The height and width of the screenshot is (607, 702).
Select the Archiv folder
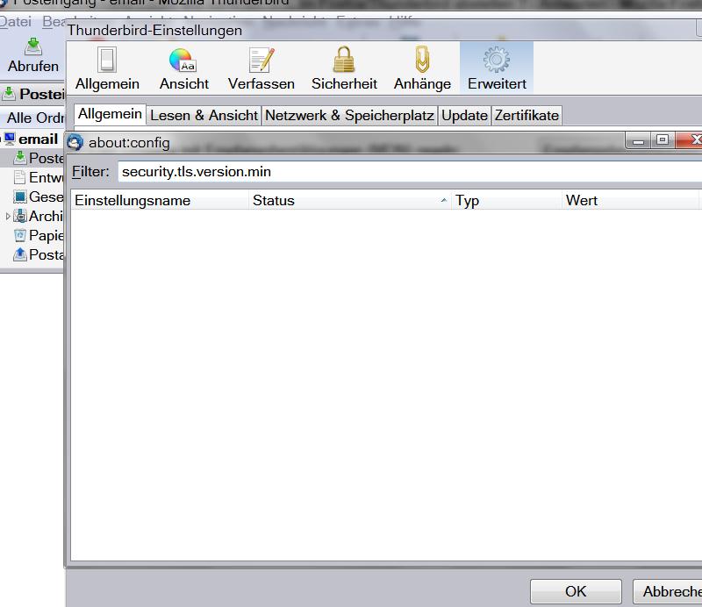(38, 216)
